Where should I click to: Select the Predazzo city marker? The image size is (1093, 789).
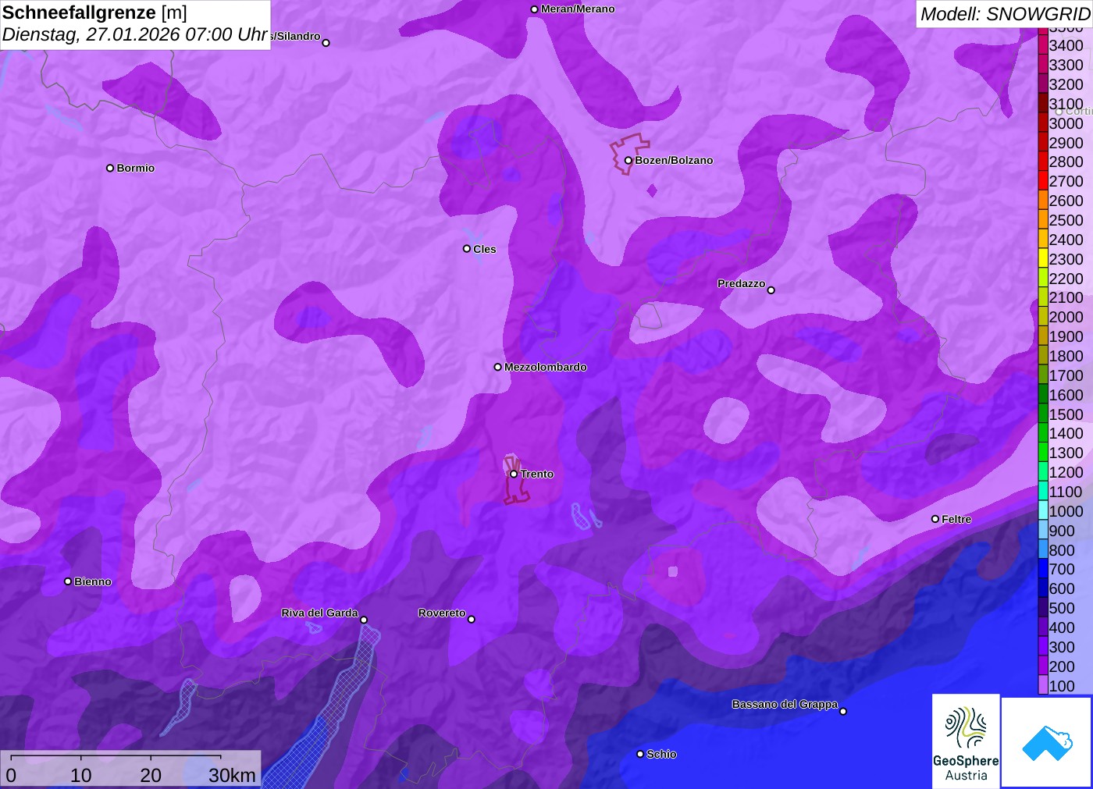(x=771, y=290)
